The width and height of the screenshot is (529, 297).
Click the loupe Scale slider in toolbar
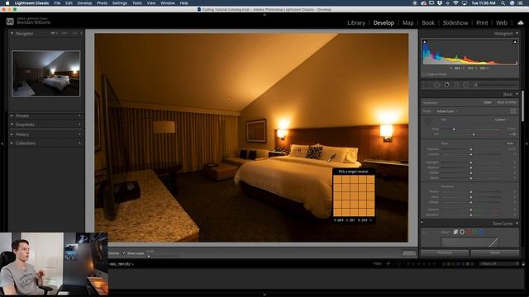[x=163, y=256]
